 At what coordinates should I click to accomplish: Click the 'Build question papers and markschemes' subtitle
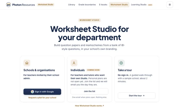click(x=89, y=47)
